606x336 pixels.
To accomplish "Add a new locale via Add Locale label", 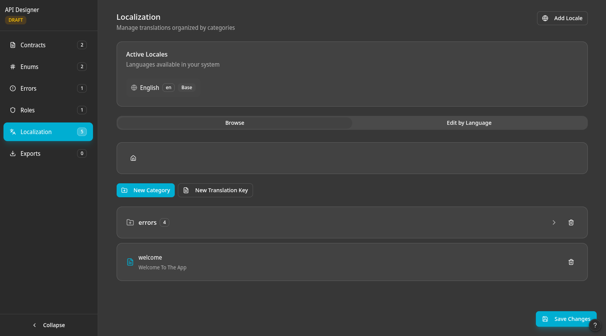I will (x=568, y=18).
